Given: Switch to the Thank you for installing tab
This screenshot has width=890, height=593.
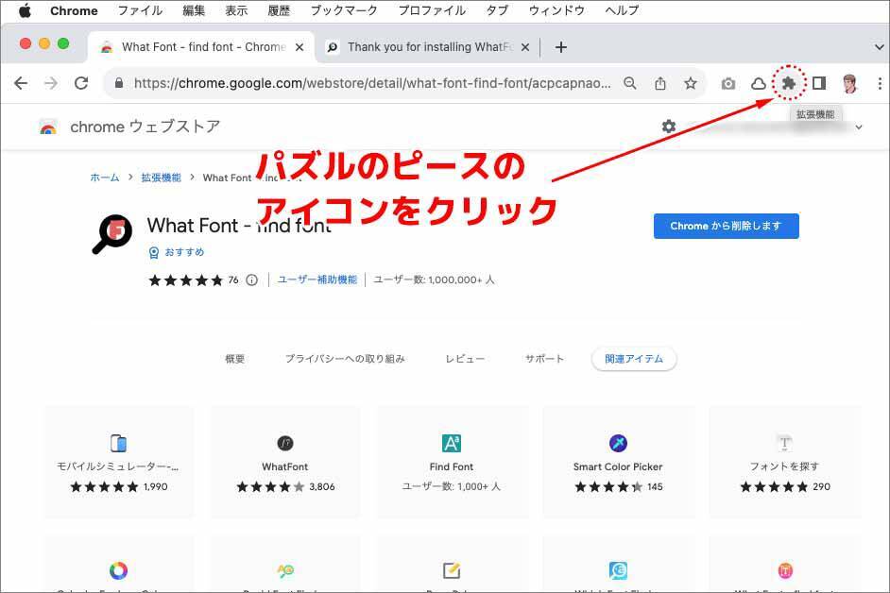Looking at the screenshot, I should 423,47.
